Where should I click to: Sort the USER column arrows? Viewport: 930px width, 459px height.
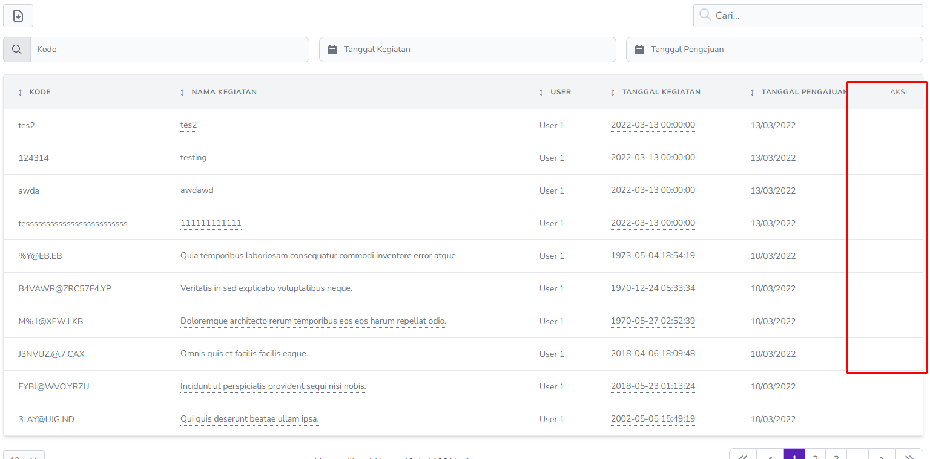[541, 92]
